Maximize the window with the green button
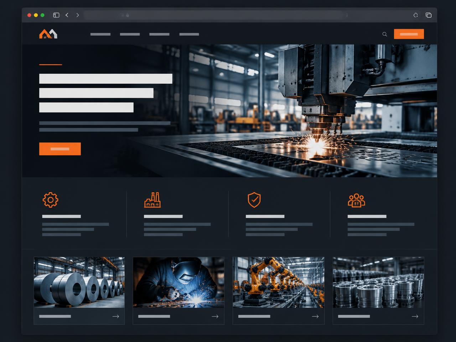The image size is (456, 342). coord(42,15)
